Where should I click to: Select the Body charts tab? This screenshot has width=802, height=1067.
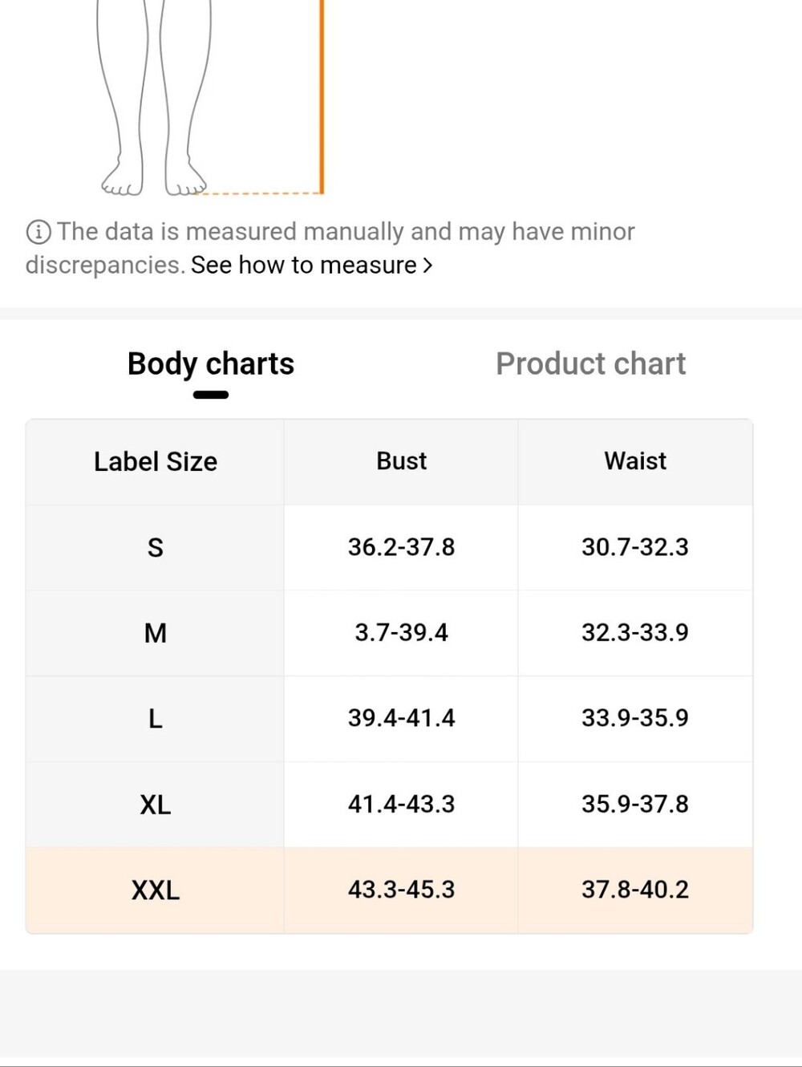(211, 363)
